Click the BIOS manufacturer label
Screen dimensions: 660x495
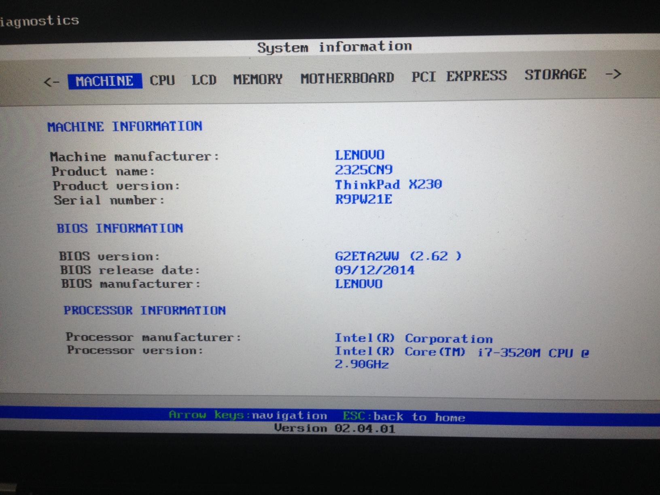(x=131, y=284)
